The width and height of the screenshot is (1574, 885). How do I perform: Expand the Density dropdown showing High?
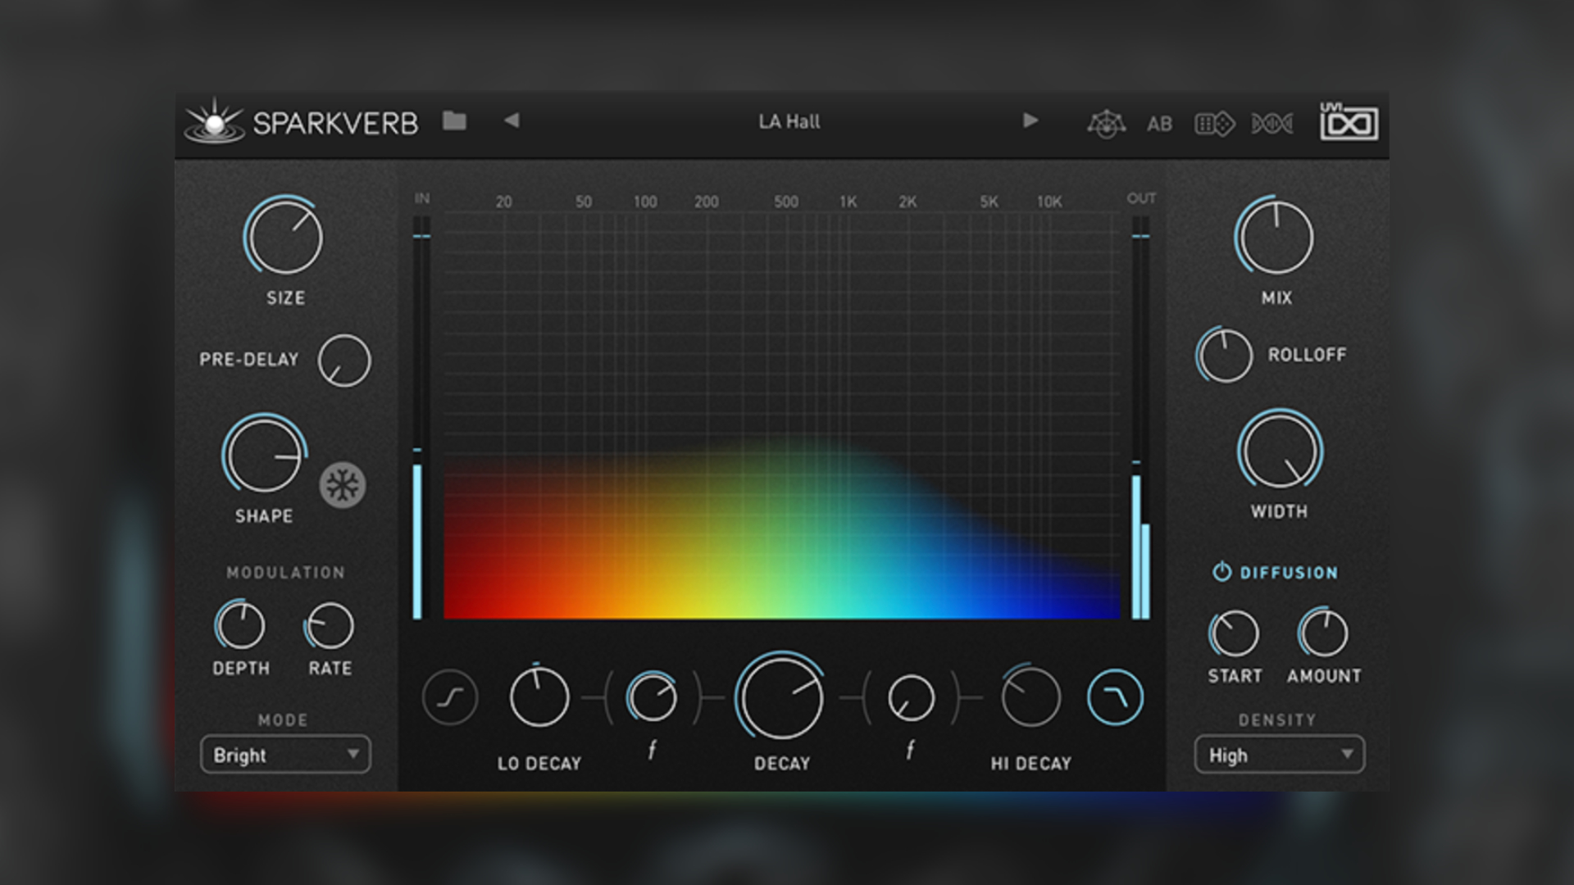coord(1279,755)
